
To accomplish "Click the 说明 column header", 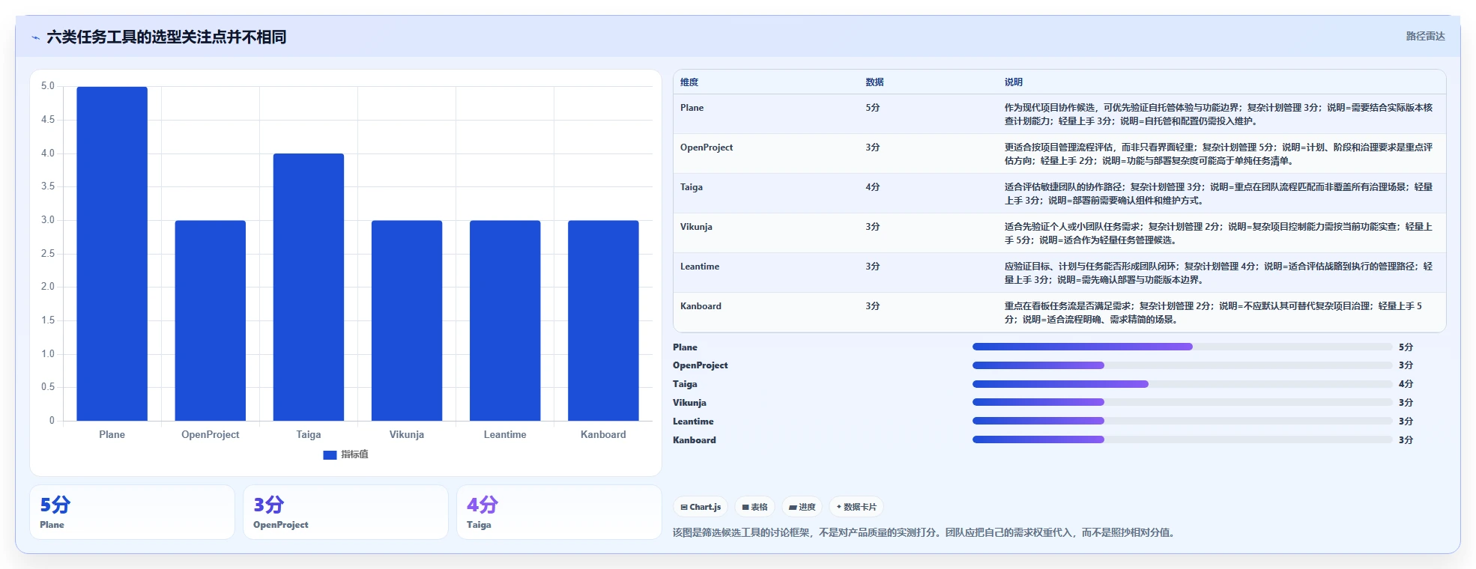I will [1014, 82].
